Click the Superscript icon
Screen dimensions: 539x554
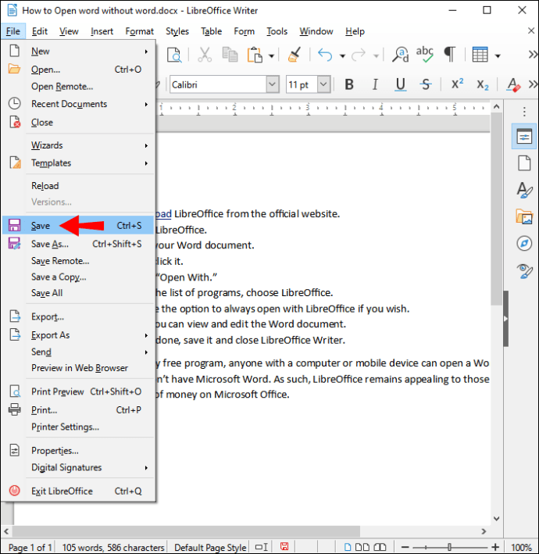[458, 84]
